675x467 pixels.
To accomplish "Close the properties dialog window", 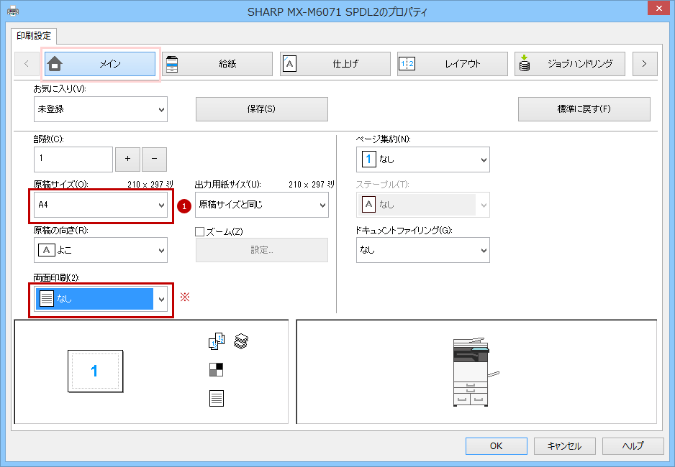I will 659,8.
